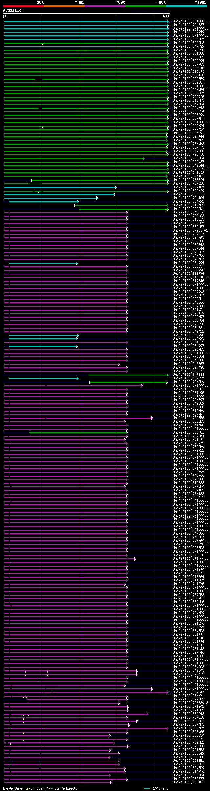Select the UniRef100_B9H419 label
This screenshot has width=210, height=791.
pyautogui.click(x=188, y=314)
